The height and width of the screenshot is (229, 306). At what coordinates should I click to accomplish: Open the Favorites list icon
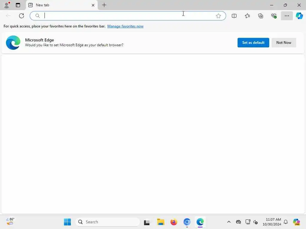point(247,16)
